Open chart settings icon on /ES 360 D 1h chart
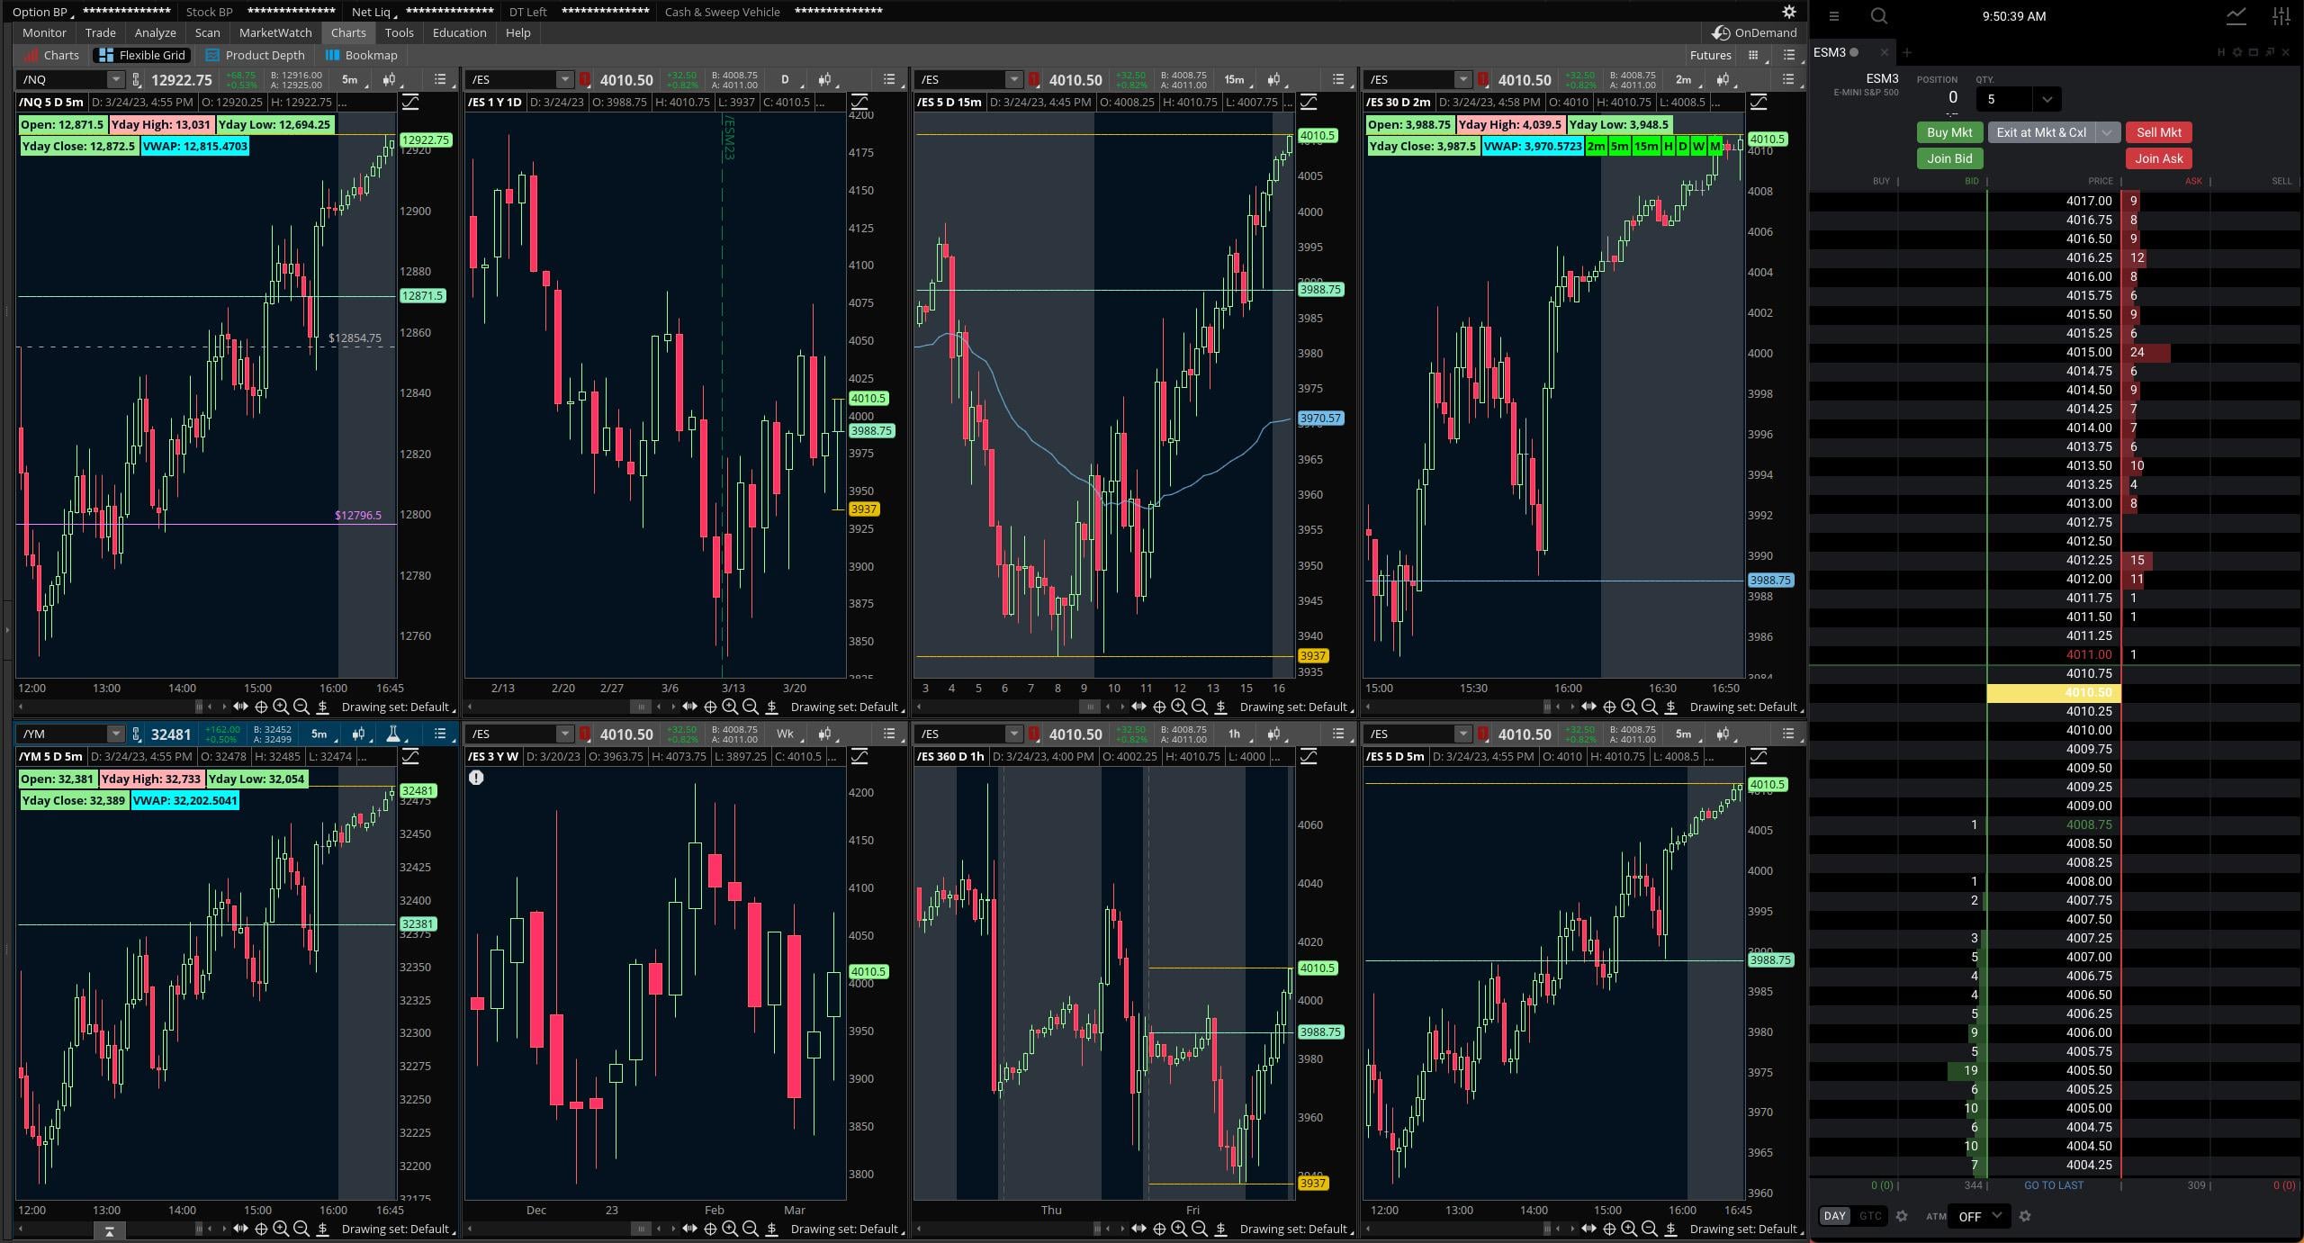The image size is (2304, 1243). [x=1273, y=734]
